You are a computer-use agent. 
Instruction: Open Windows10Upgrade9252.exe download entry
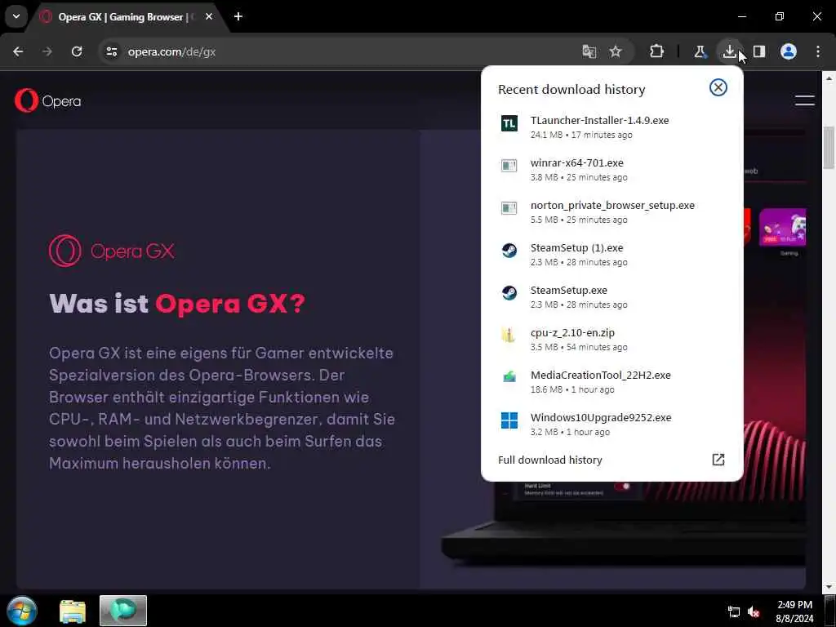612,424
